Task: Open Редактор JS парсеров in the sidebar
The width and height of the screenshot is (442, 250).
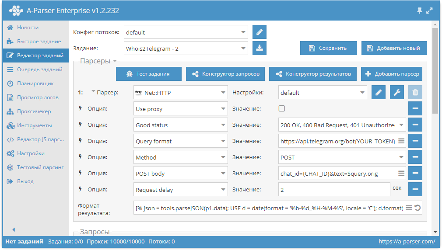Action: point(35,139)
